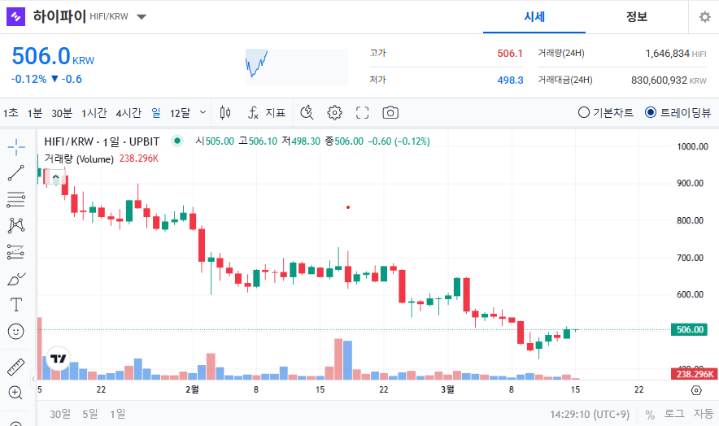Select the text annotation tool

pos(16,305)
